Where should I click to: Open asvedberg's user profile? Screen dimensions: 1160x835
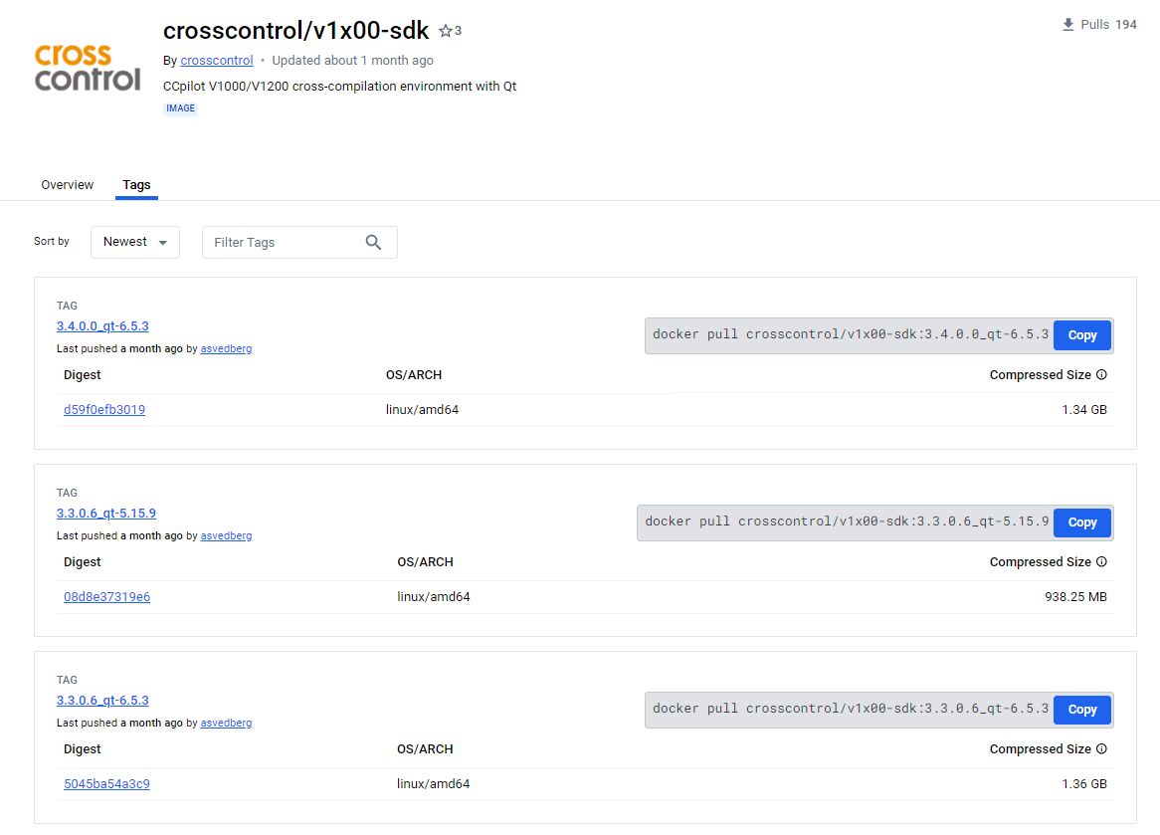click(226, 348)
